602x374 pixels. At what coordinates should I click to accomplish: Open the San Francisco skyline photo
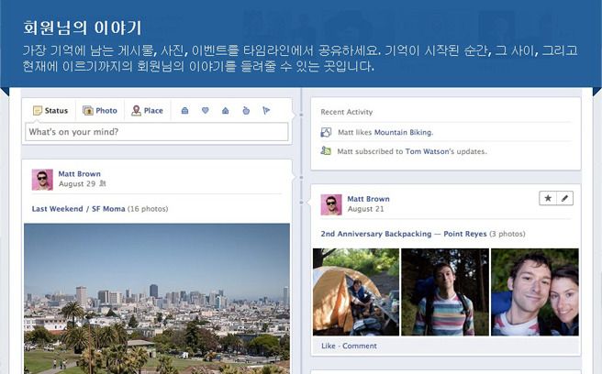pos(157,299)
